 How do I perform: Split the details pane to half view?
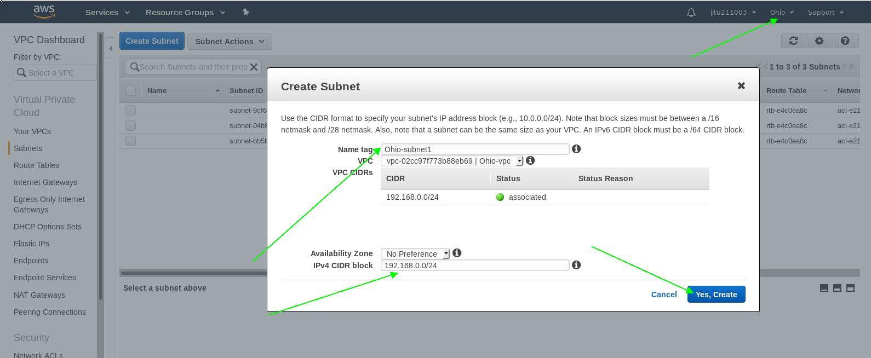coord(837,288)
